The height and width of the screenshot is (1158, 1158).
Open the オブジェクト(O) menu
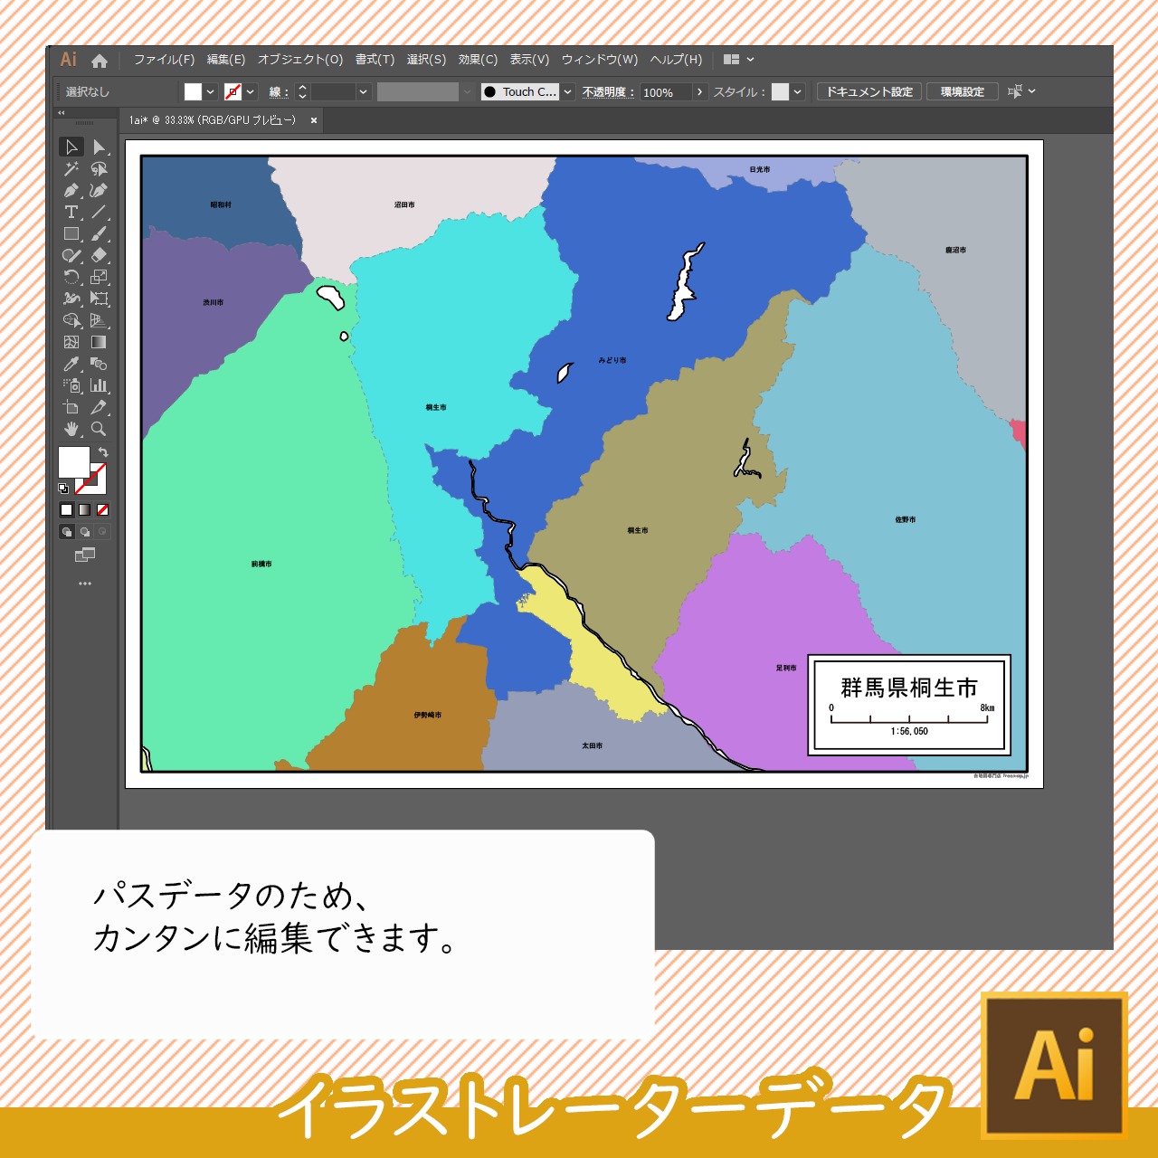pyautogui.click(x=300, y=60)
